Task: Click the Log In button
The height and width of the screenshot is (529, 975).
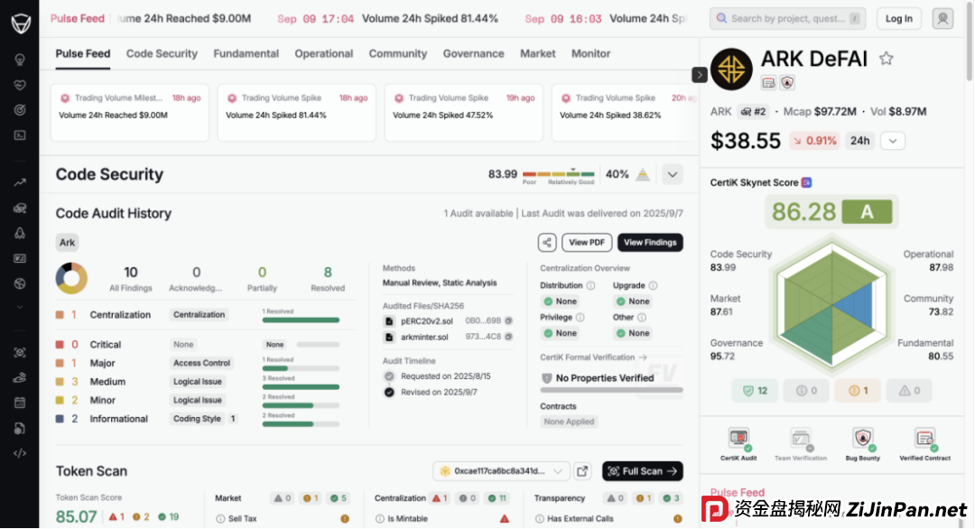Action: (898, 18)
